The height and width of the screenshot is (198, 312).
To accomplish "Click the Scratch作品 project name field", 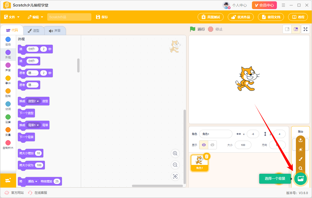I will click(x=69, y=17).
